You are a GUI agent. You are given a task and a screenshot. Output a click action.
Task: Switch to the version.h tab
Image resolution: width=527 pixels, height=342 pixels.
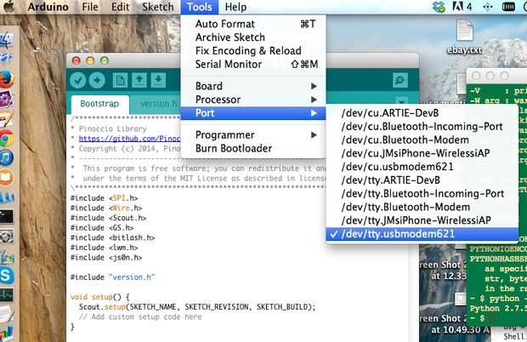[159, 104]
